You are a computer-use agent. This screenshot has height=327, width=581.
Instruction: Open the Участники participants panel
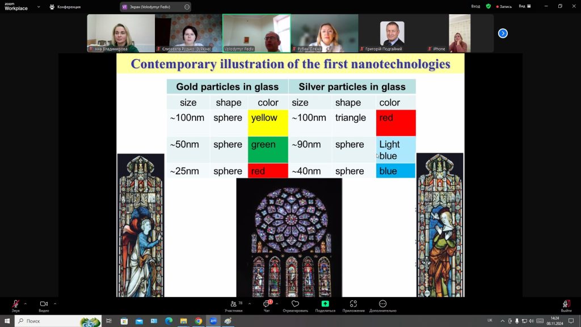233,304
